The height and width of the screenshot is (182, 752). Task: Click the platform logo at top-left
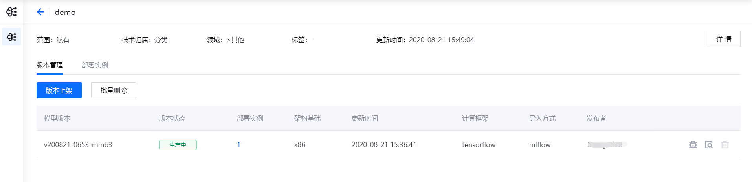(x=11, y=12)
